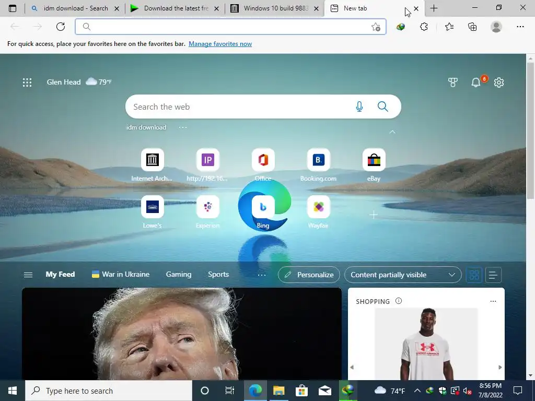Open the Wayfair quick link
Screen dimensions: 535x401
pyautogui.click(x=318, y=213)
